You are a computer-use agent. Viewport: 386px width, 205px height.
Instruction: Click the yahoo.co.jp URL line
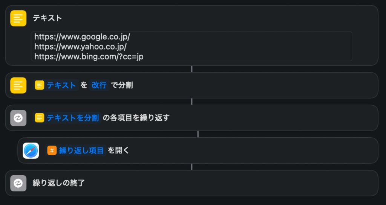pos(80,47)
